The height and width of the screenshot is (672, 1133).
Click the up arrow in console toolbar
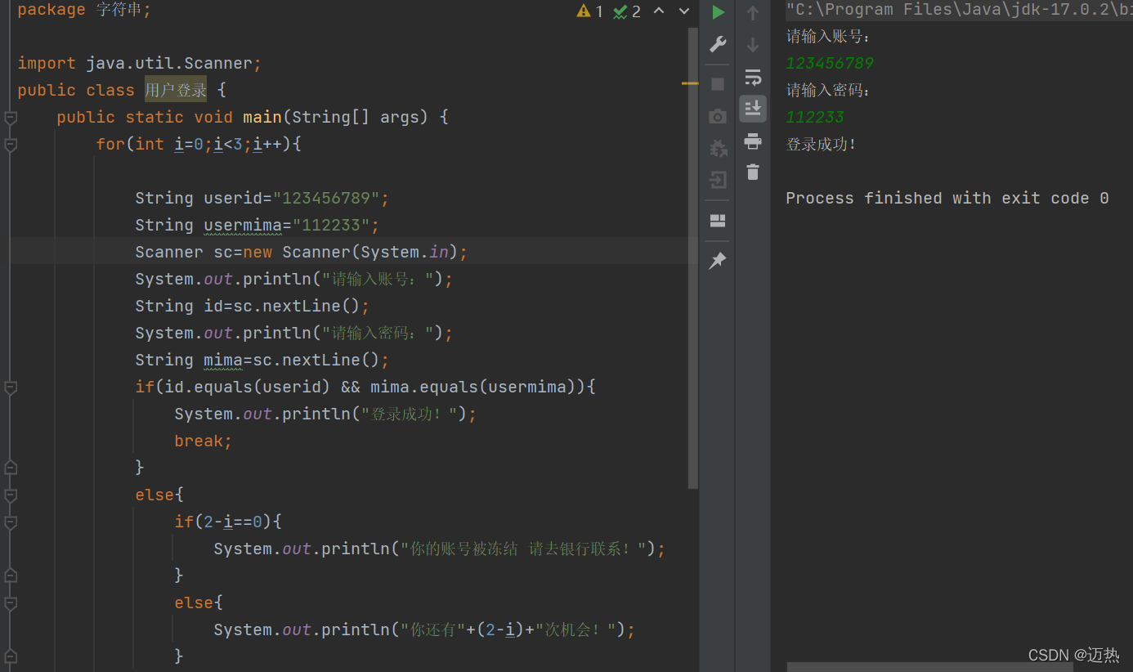[753, 12]
